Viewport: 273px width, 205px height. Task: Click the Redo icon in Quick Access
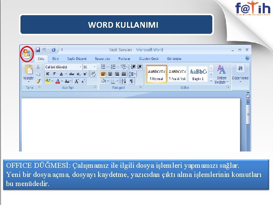pos(53,50)
